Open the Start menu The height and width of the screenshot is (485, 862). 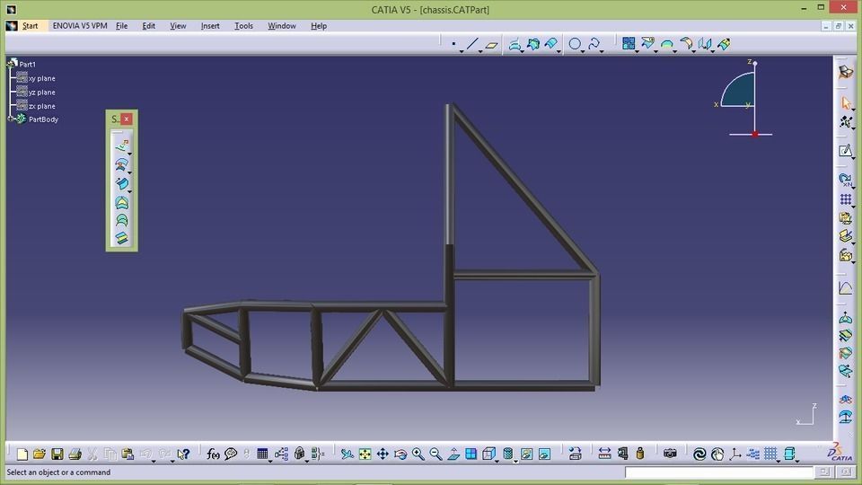tap(30, 26)
